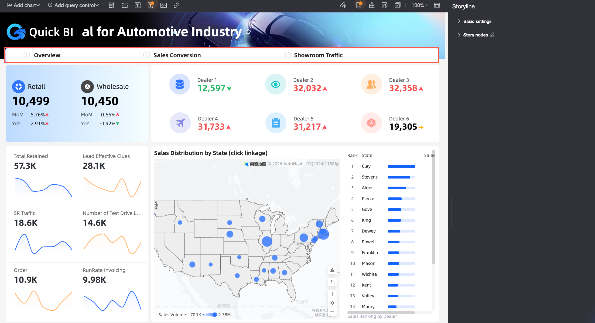Click the favorite star beside the title

248,32
